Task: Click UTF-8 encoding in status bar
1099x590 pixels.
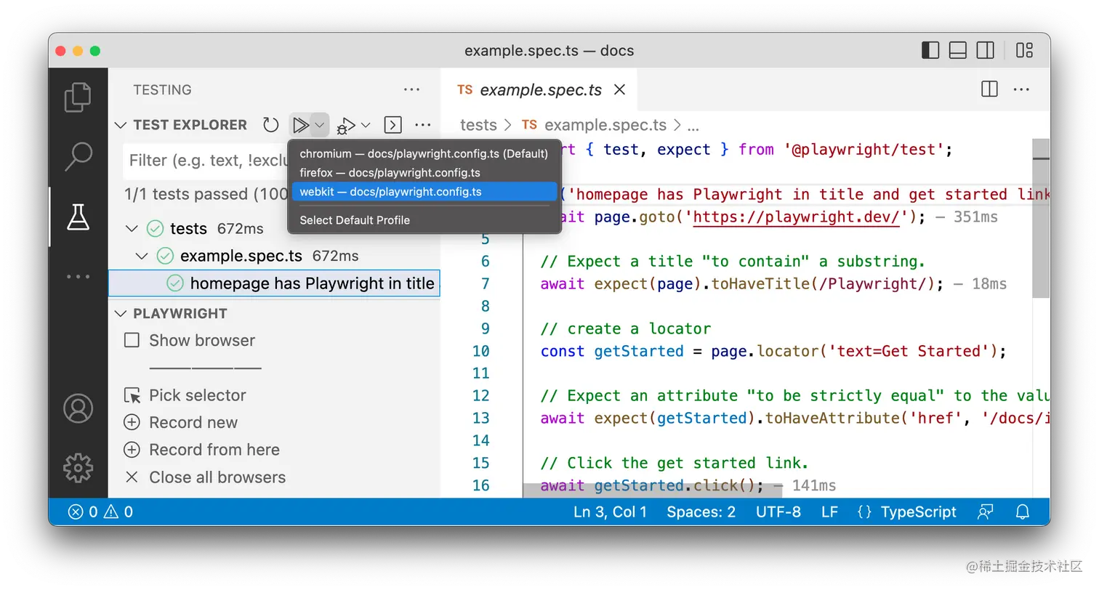Action: coord(778,512)
